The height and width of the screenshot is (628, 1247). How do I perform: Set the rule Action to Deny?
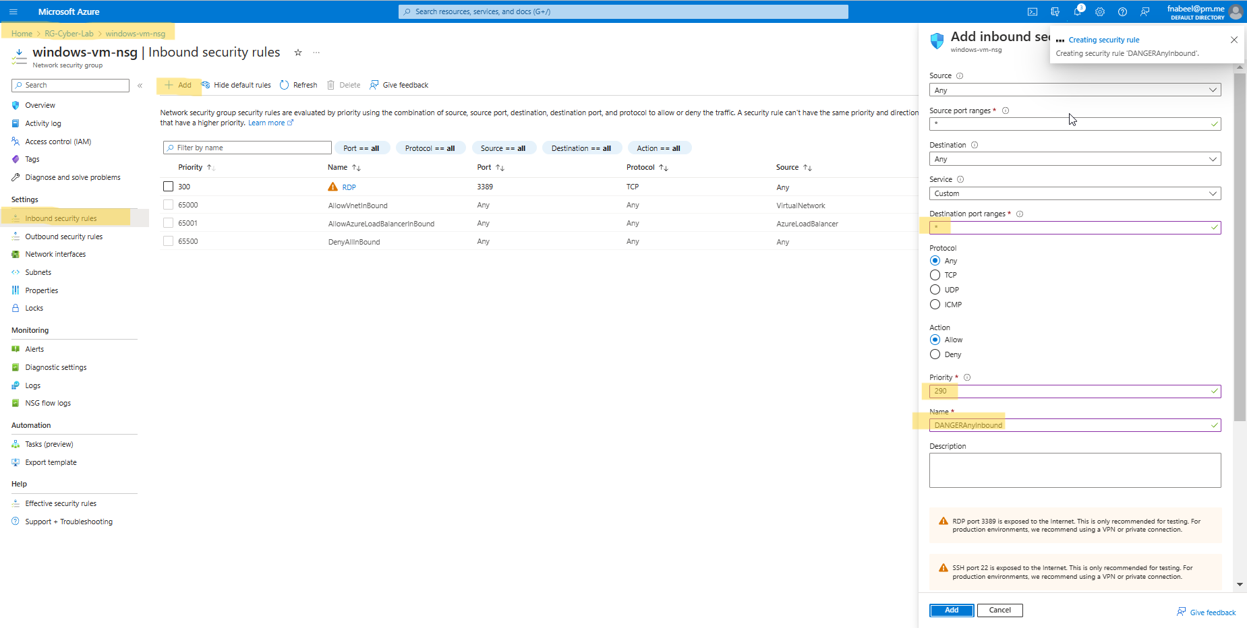pos(935,354)
